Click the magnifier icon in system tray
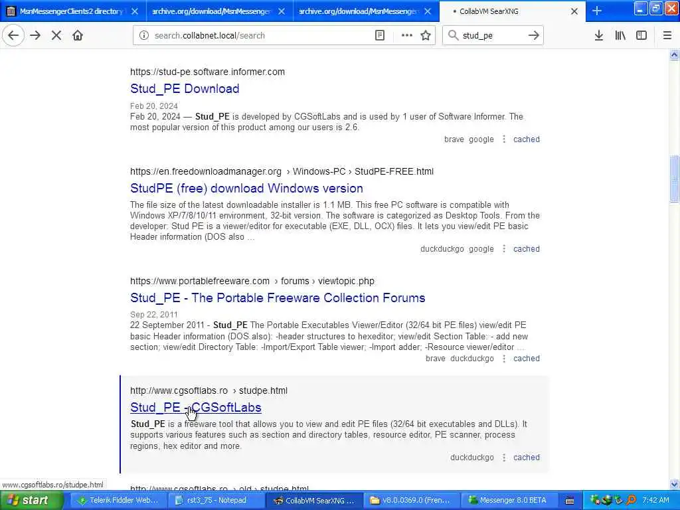Screen dimensions: 680x510 (632, 501)
